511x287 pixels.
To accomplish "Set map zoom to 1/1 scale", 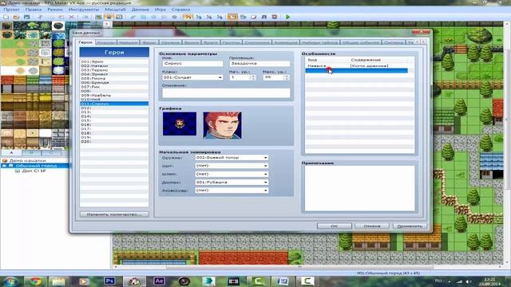I will (188, 17).
